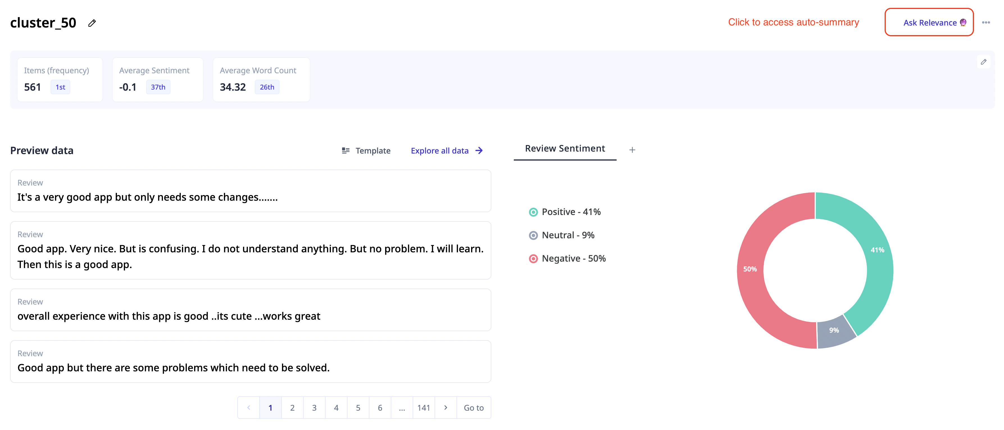Viewport: 1004px width, 430px height.
Task: Expand pagination ellipsis for more pages
Action: 402,408
